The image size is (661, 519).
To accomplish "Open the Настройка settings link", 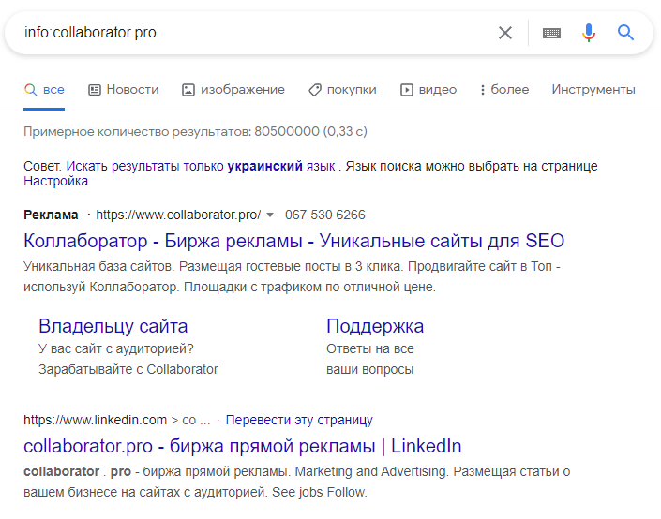I will pos(55,181).
